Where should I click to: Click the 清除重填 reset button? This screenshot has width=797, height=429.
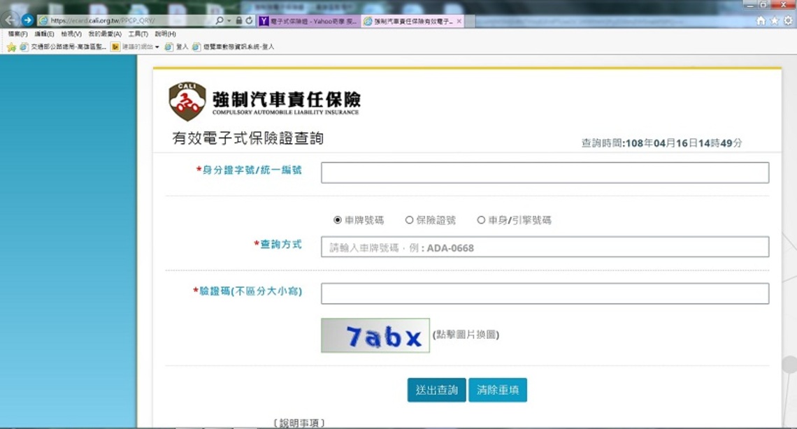click(498, 390)
